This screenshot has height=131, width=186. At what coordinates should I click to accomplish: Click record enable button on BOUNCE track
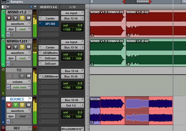[x=9, y=105]
